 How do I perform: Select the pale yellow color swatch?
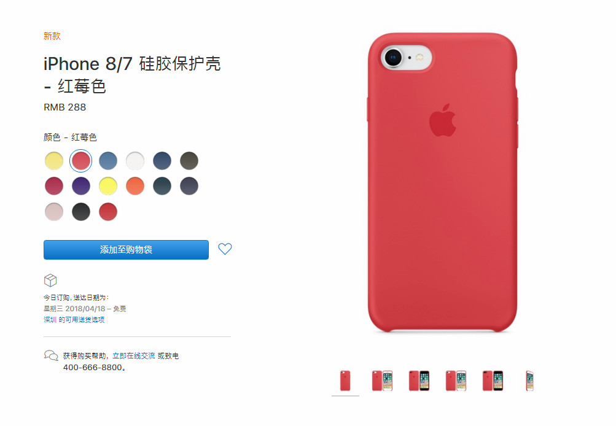(x=54, y=161)
